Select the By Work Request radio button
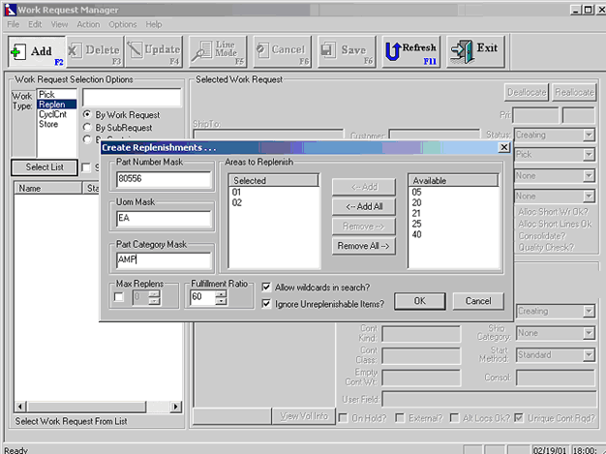This screenshot has width=606, height=454. click(x=87, y=115)
